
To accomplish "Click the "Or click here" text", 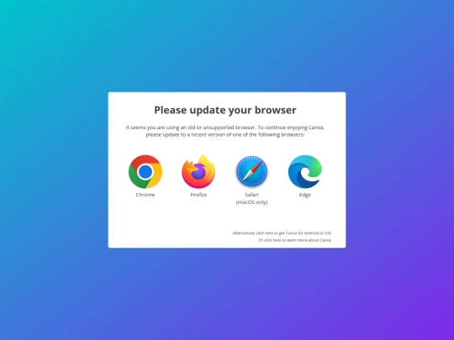I will [270, 240].
